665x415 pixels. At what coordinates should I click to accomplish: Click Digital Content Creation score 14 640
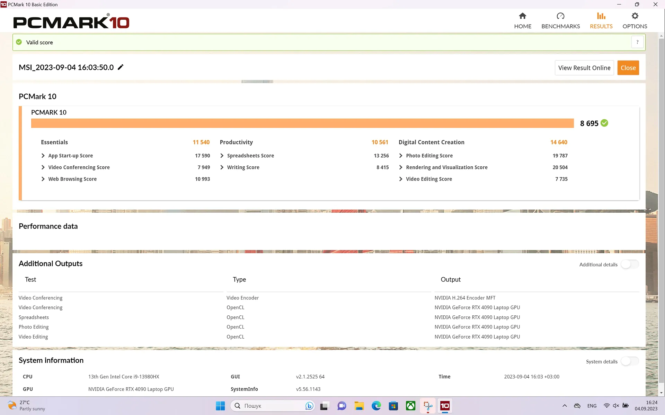[x=559, y=142]
